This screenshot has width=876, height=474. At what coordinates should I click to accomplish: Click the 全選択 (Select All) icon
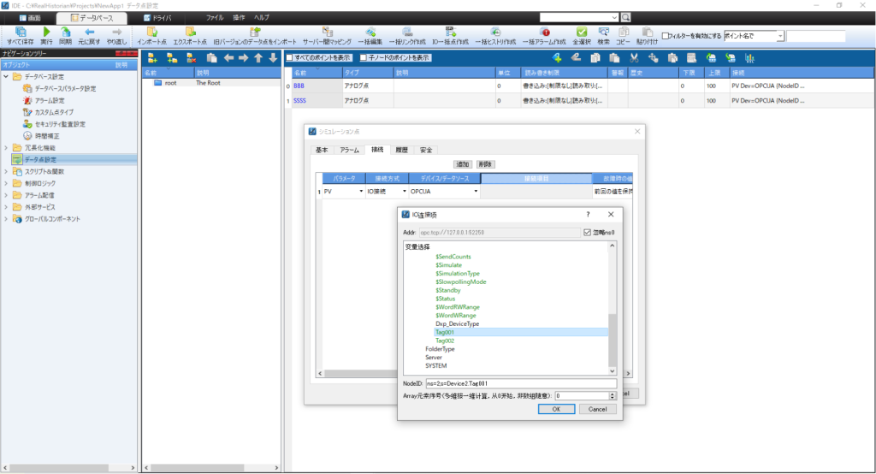[x=582, y=32]
